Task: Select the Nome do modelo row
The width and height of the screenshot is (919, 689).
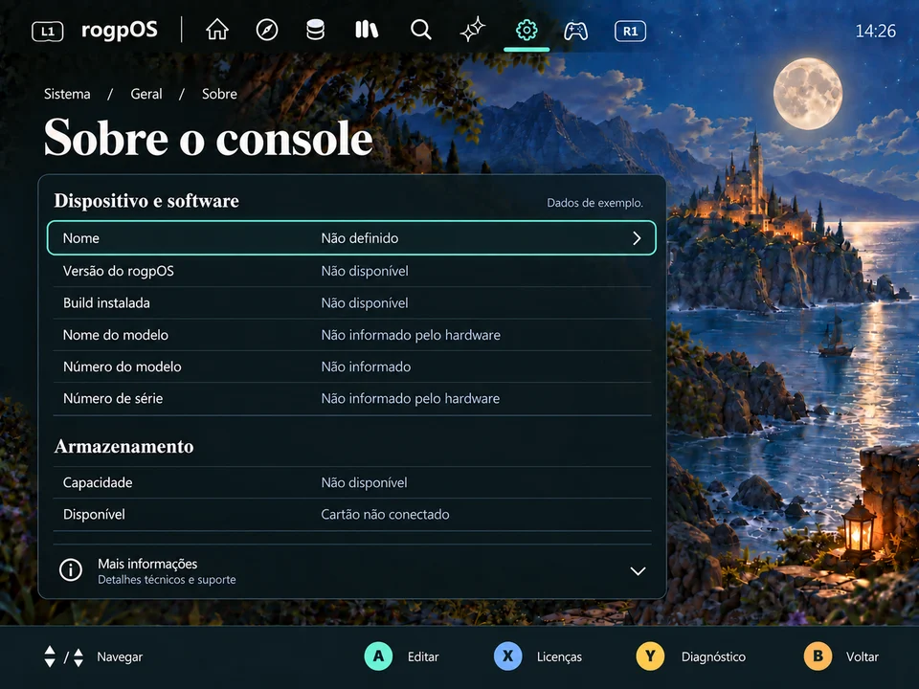Action: (x=351, y=335)
